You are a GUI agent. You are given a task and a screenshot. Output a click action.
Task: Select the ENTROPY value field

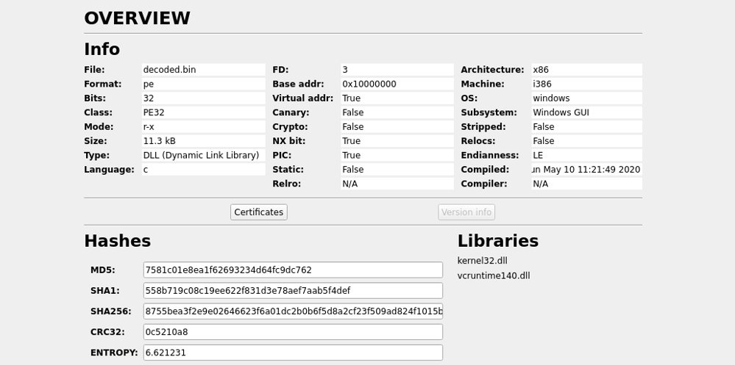[293, 353]
